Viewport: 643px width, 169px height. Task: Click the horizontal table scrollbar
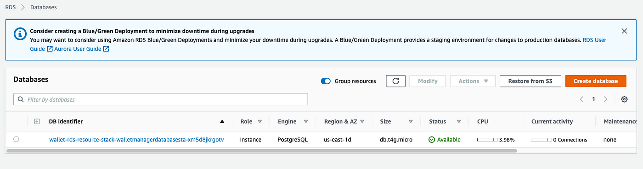pos(261,150)
